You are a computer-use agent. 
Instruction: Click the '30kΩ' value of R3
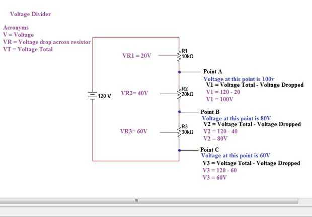tap(187, 132)
